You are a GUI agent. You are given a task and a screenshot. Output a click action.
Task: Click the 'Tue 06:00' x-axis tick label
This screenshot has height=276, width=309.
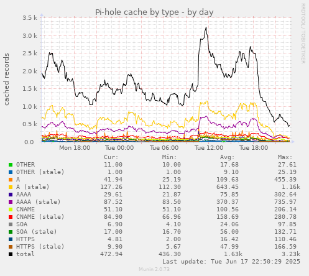[164, 148]
